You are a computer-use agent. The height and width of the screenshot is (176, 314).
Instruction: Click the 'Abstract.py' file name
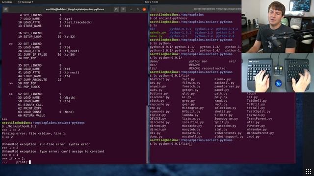pos(159,79)
